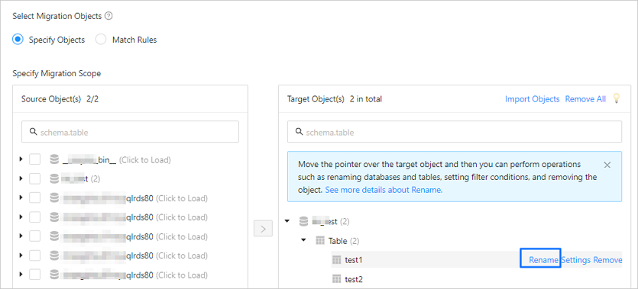Image resolution: width=638 pixels, height=289 pixels.
Task: Select the Specify Objects radio button
Action: pyautogui.click(x=18, y=40)
